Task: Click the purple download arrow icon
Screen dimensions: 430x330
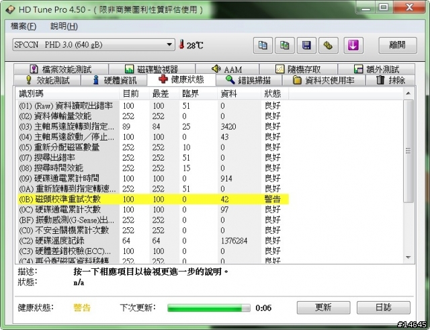Action: (353, 45)
